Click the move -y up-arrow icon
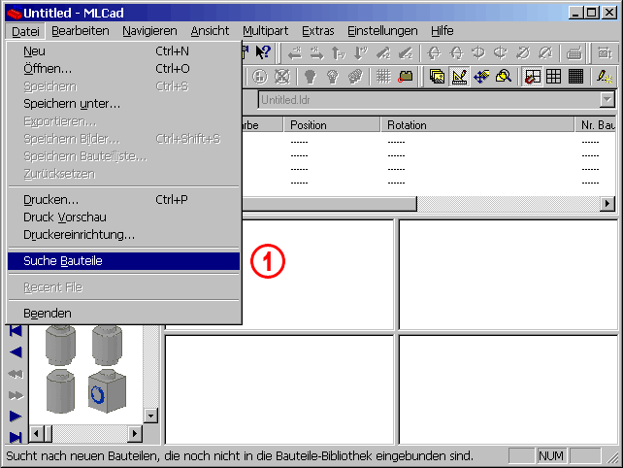 tap(338, 52)
